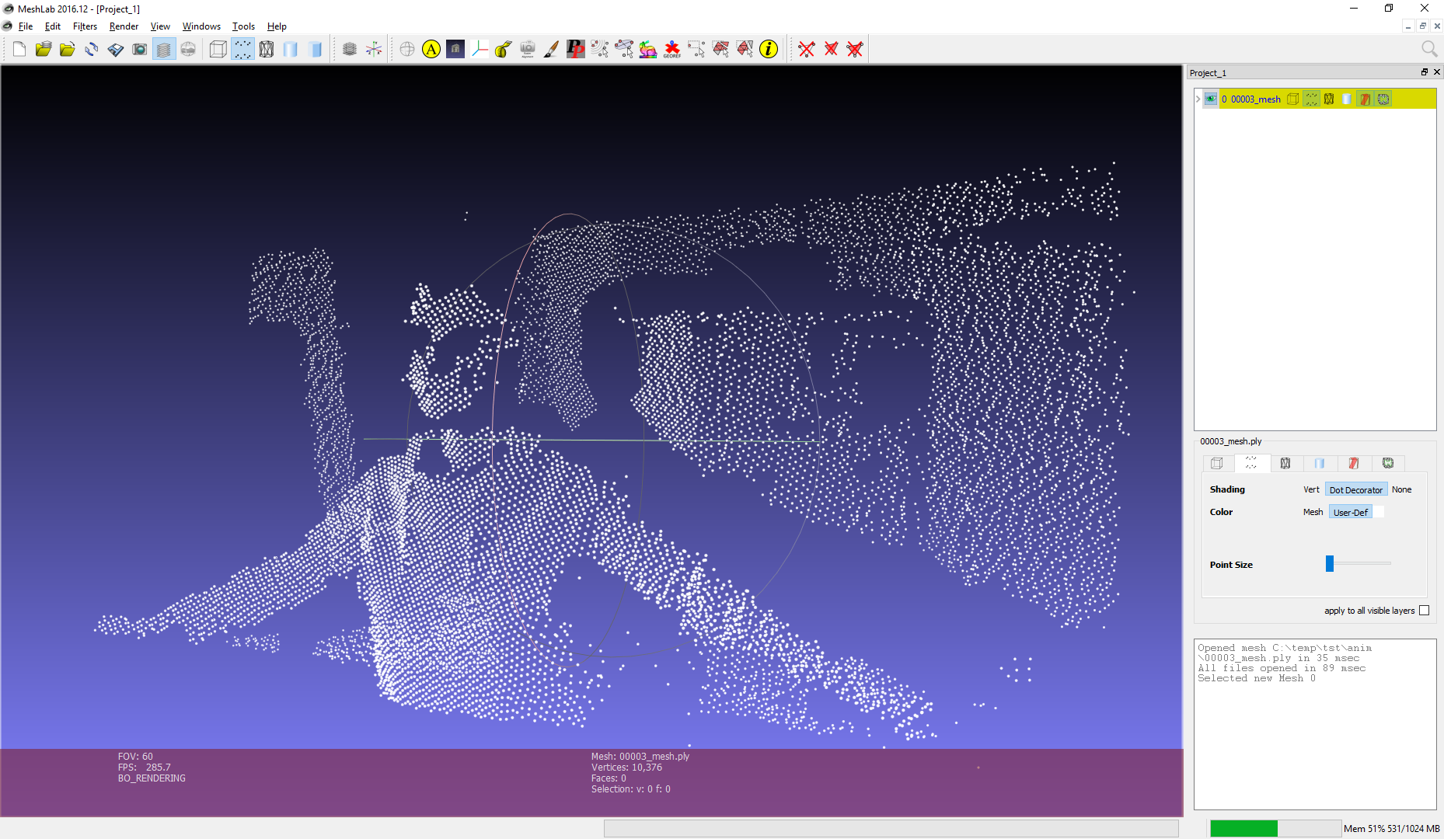Reload the current mesh
1444x839 pixels.
pos(92,50)
